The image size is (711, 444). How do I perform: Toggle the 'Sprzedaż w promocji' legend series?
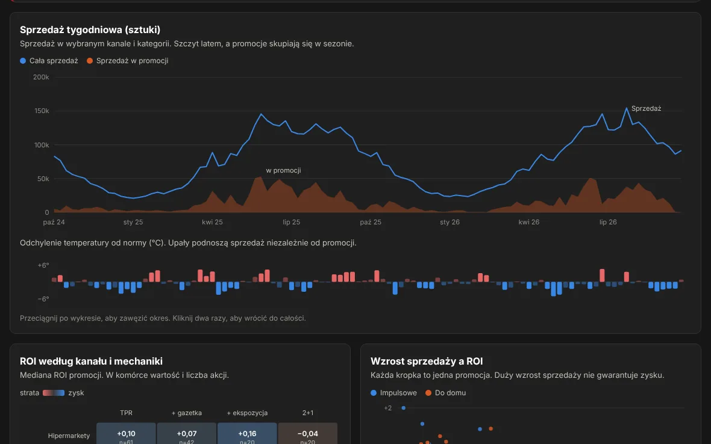(x=127, y=61)
